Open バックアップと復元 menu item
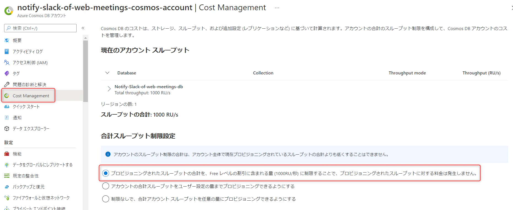 (x=29, y=187)
